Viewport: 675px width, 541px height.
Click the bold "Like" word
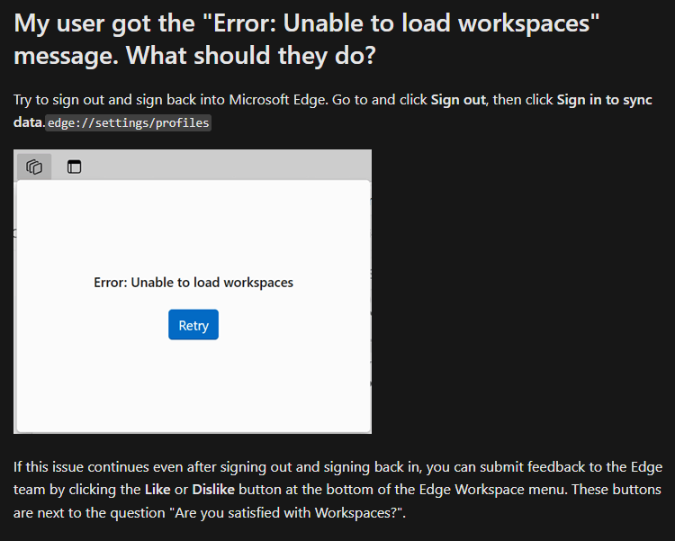click(157, 490)
